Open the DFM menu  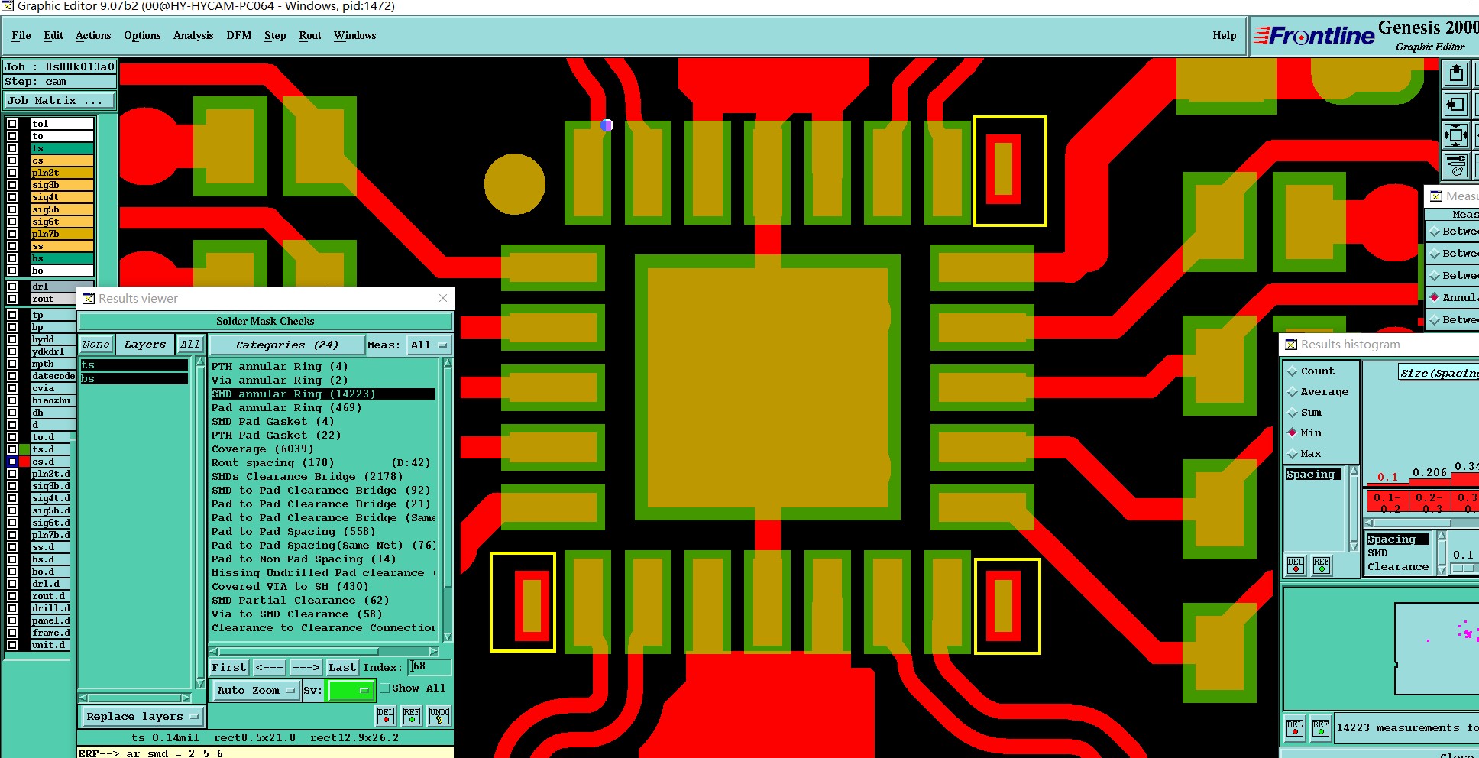tap(239, 36)
